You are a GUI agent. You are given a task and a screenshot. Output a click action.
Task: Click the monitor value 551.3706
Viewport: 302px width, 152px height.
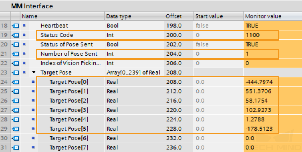[x=258, y=92]
